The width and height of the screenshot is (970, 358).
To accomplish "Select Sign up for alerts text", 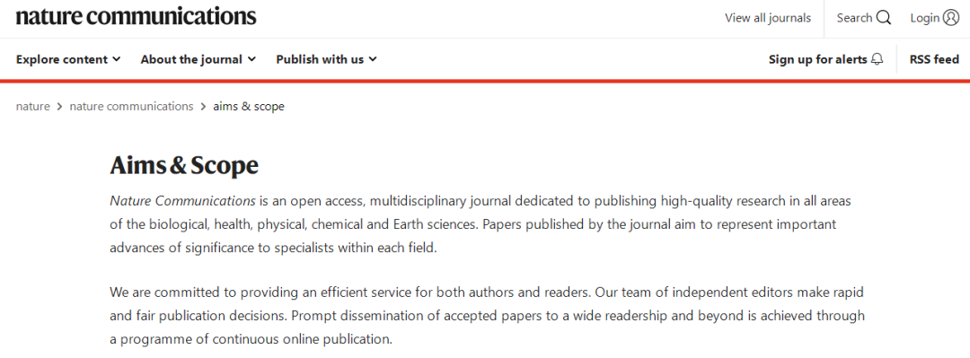I will point(818,59).
